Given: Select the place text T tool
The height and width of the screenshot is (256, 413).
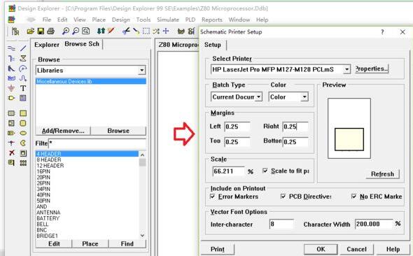Looking at the screenshot, I should click(23, 88).
